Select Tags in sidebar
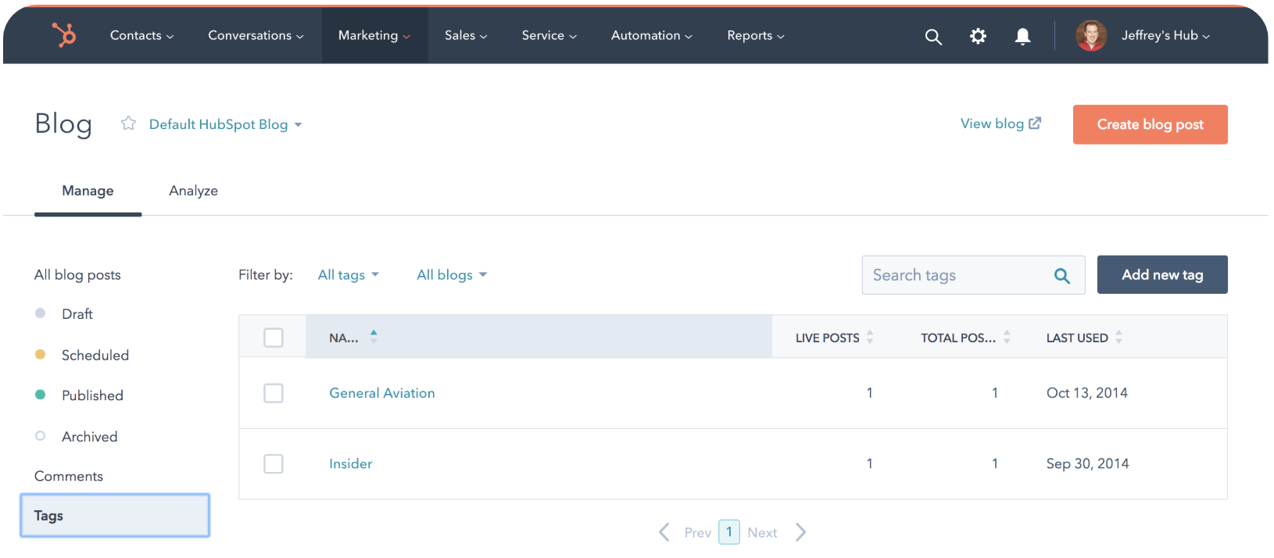Image resolution: width=1274 pixels, height=558 pixels. coord(115,516)
